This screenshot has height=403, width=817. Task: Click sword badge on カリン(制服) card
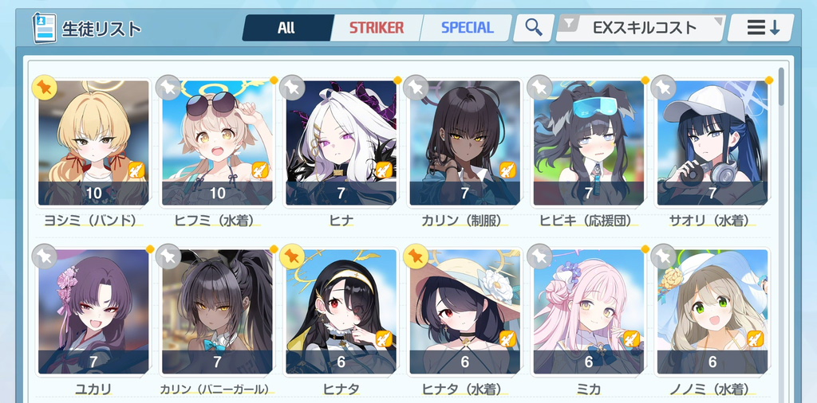click(x=507, y=170)
